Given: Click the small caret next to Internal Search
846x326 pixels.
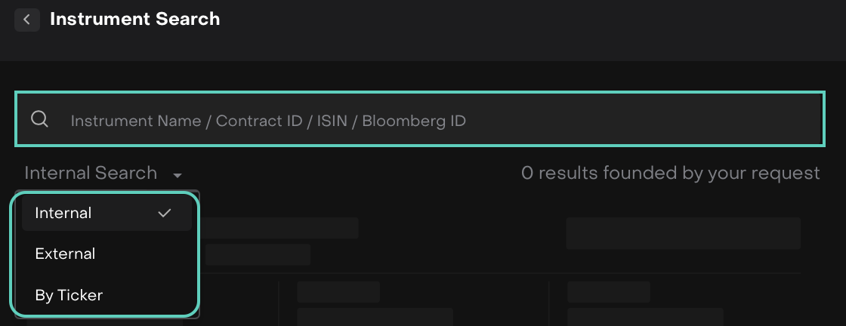Looking at the screenshot, I should tap(177, 175).
